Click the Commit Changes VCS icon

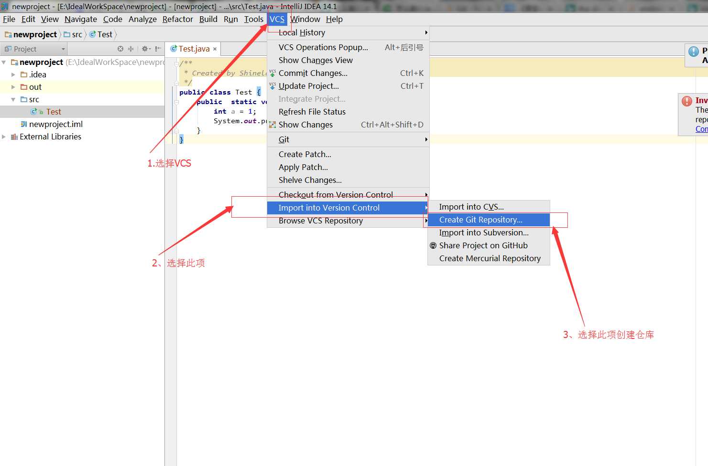pos(272,73)
